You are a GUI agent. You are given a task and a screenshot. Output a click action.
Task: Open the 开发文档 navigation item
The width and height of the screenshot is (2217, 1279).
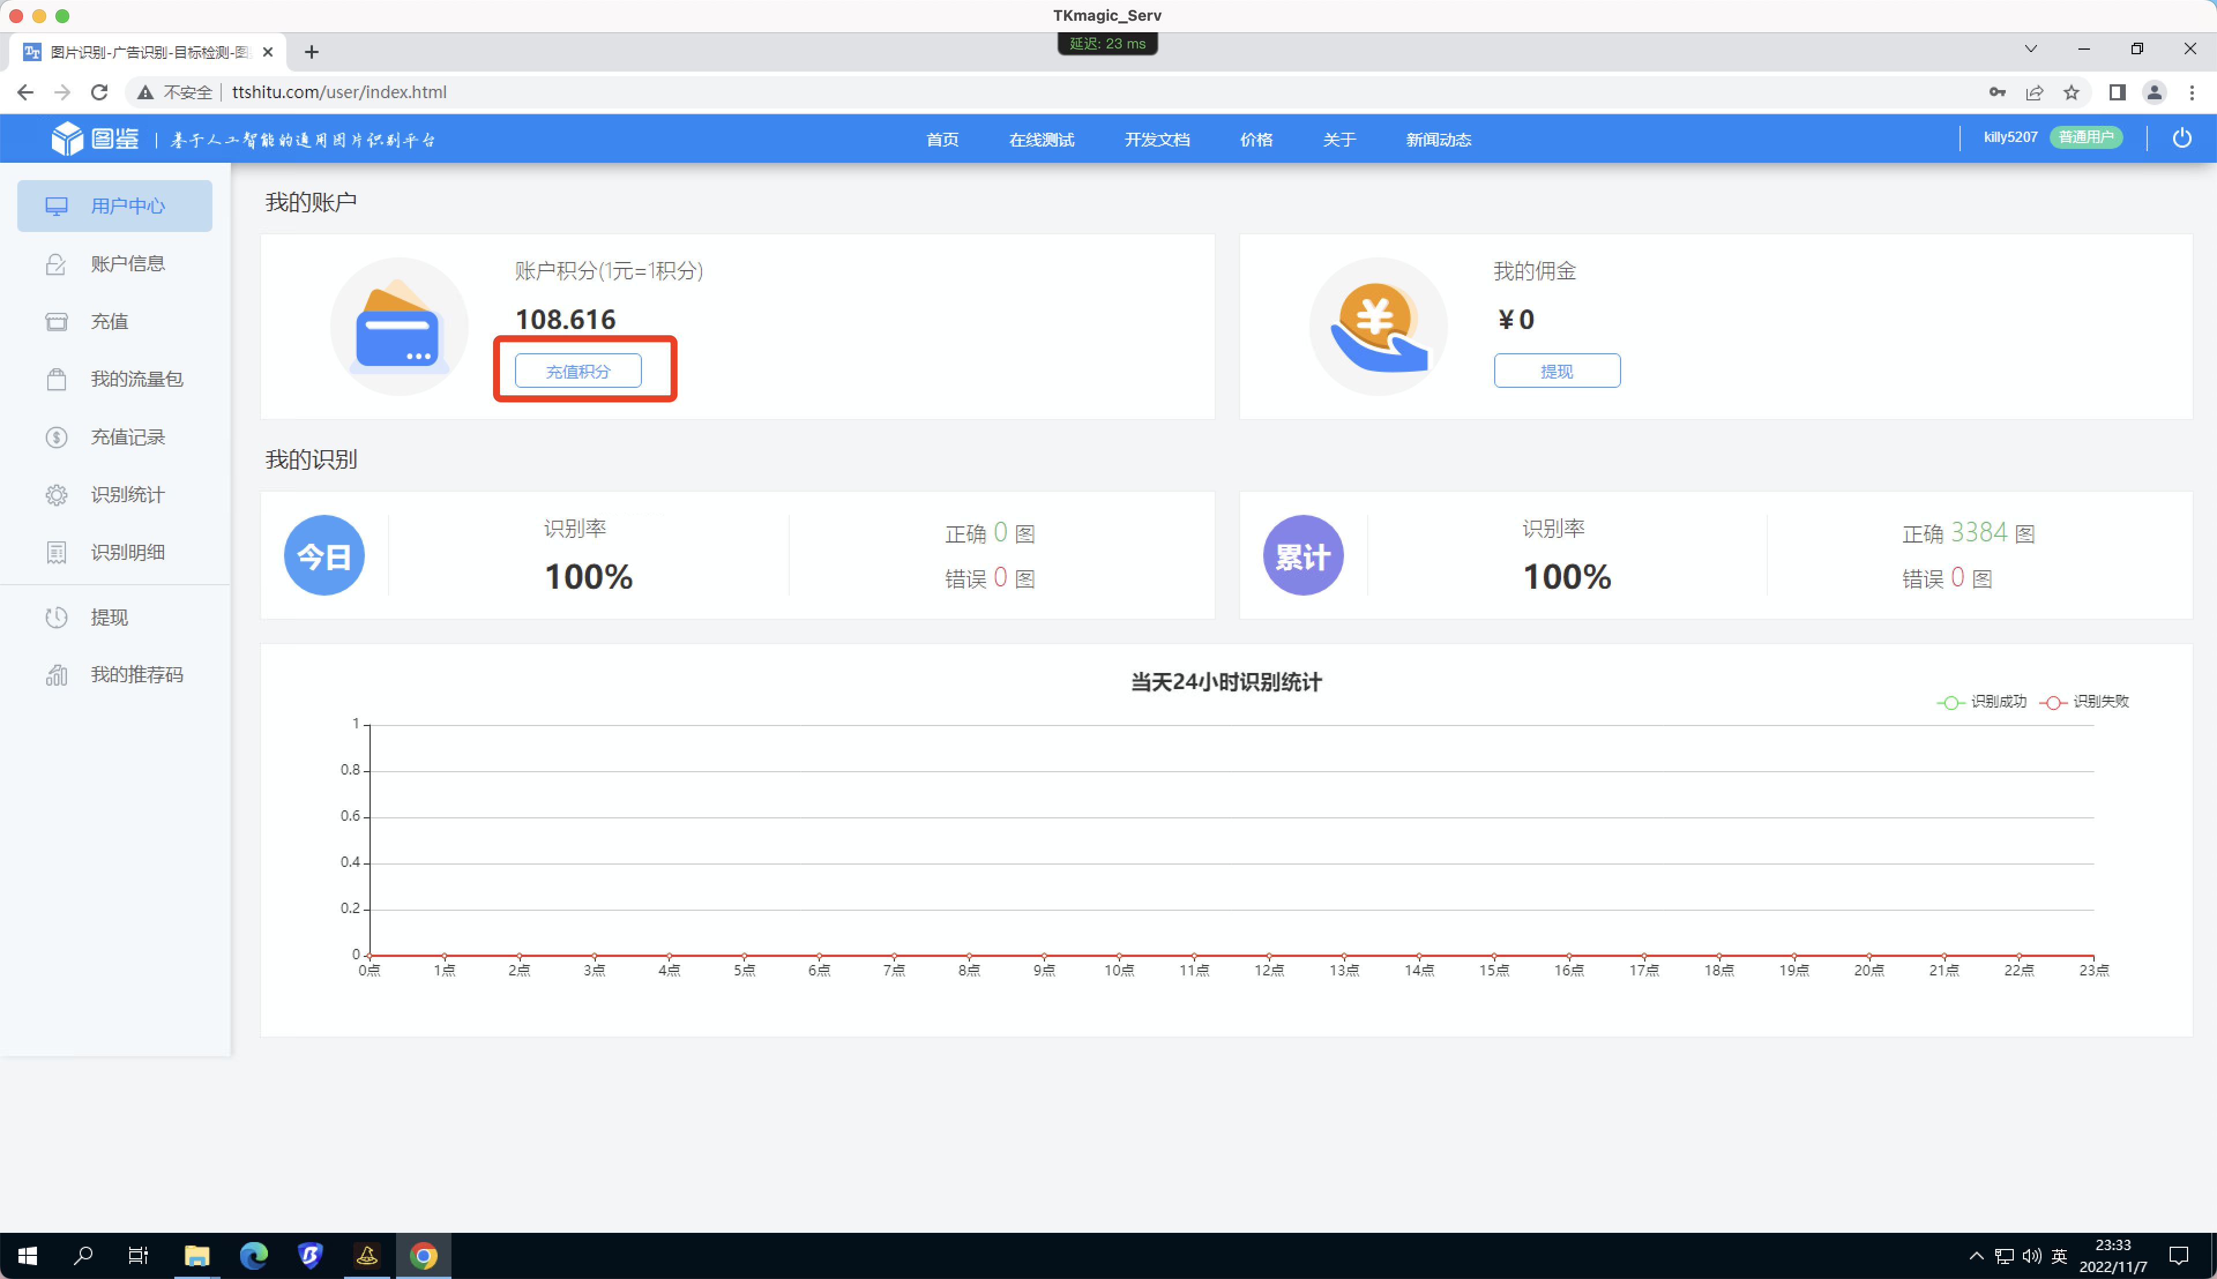(x=1156, y=139)
